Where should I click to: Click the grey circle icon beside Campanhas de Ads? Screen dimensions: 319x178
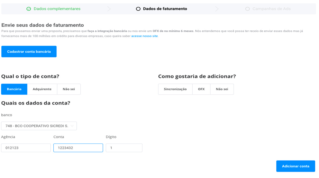point(247,9)
